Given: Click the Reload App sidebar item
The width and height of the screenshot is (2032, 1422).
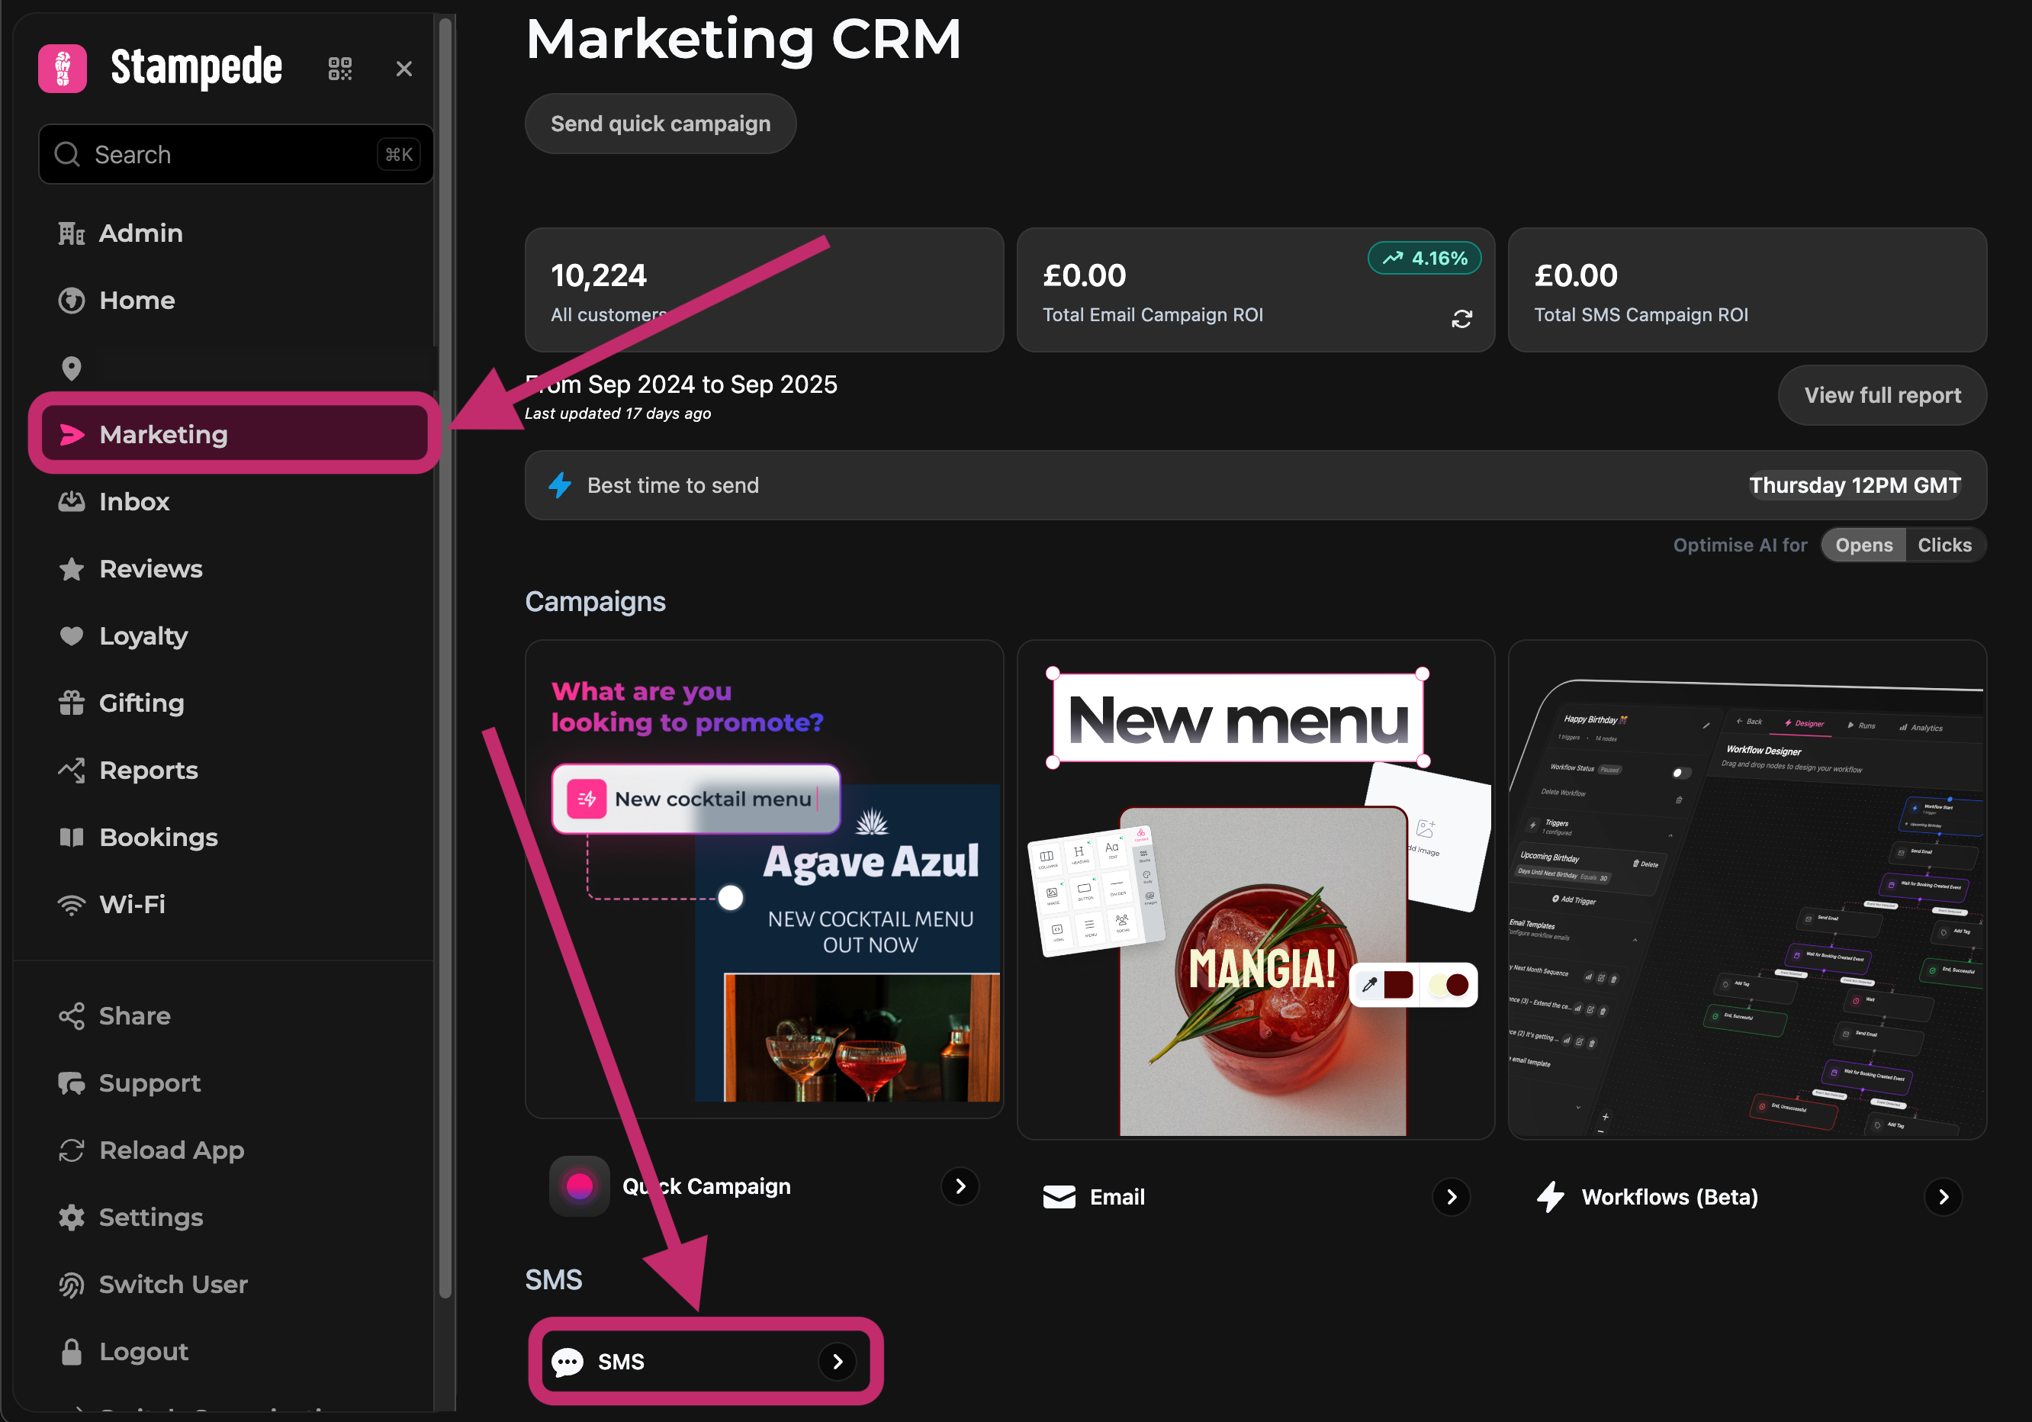Looking at the screenshot, I should (171, 1150).
